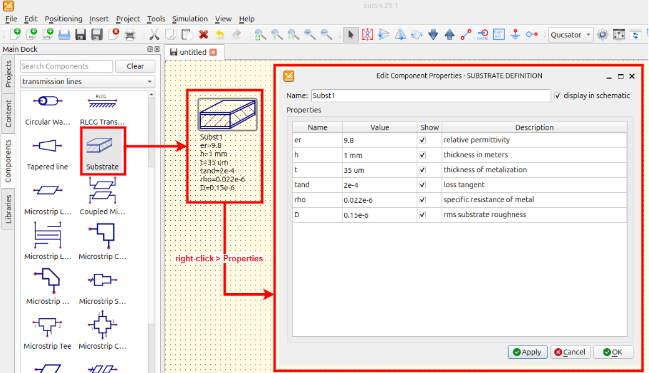Toggle display in schematic checkbox
The width and height of the screenshot is (649, 373).
[x=557, y=95]
